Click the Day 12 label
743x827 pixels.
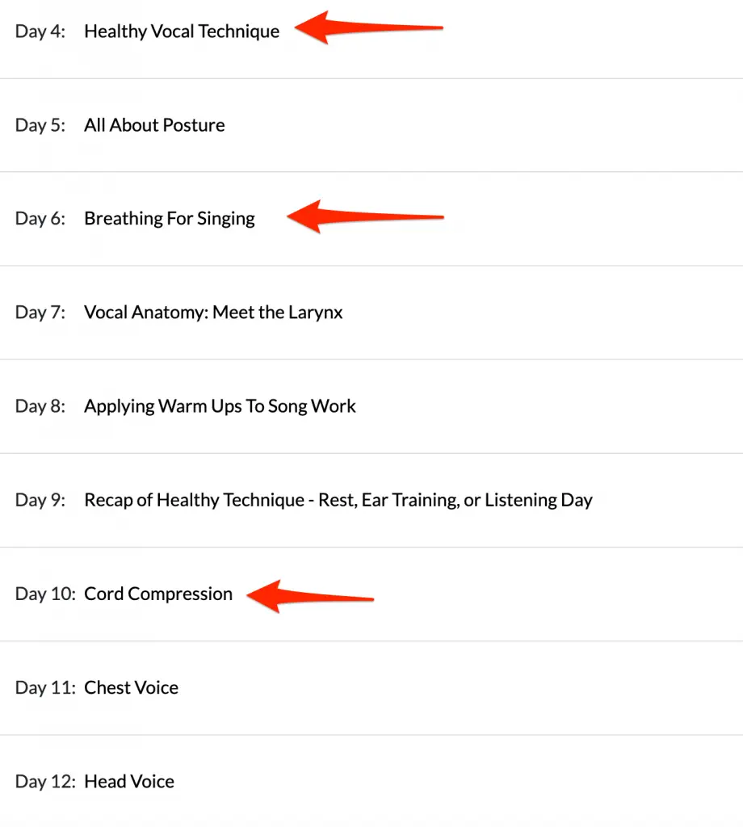pyautogui.click(x=45, y=782)
